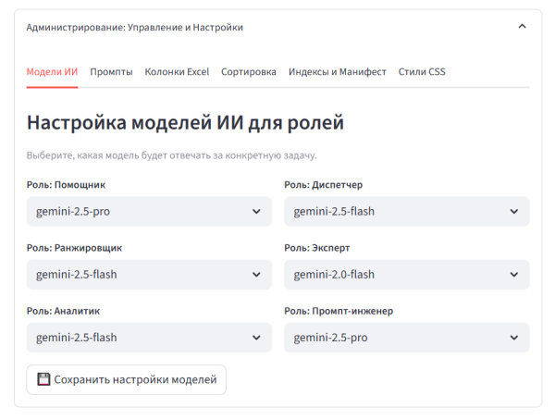Click the Роль: Ранжировщик label
555x420 pixels.
[74, 248]
